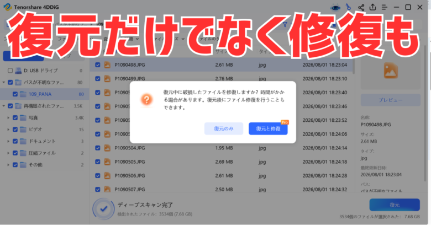Uncheck the 109_PANA checkbox
The width and height of the screenshot is (431, 226).
[15, 94]
